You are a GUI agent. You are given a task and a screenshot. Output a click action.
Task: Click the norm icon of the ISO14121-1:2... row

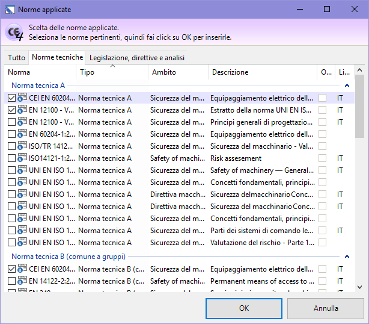22,158
